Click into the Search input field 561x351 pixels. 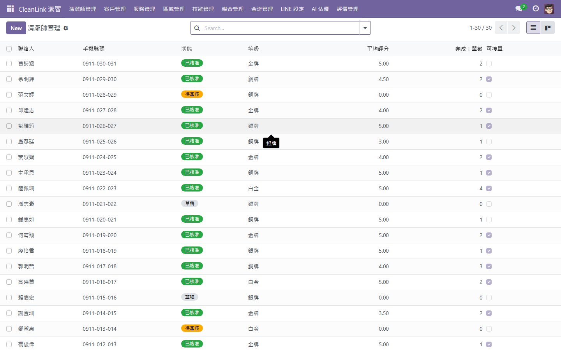click(279, 28)
